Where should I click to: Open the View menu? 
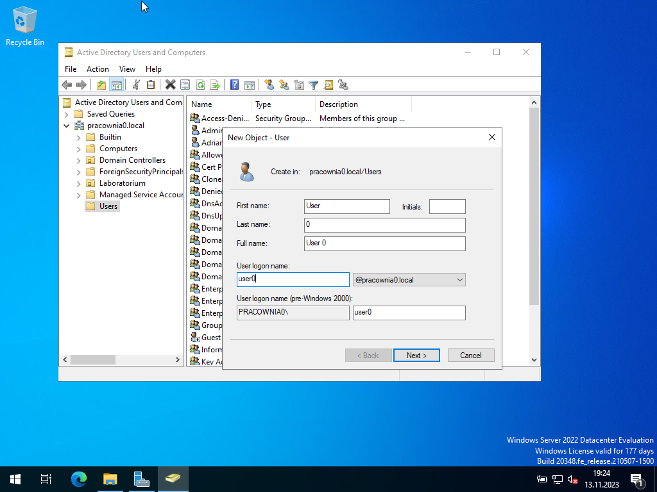click(127, 69)
